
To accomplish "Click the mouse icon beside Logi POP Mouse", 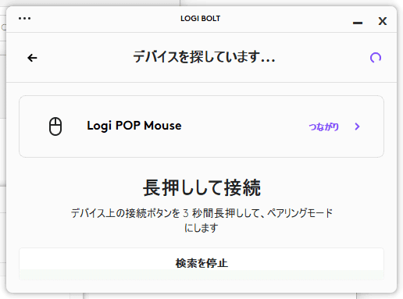I will pos(55,126).
